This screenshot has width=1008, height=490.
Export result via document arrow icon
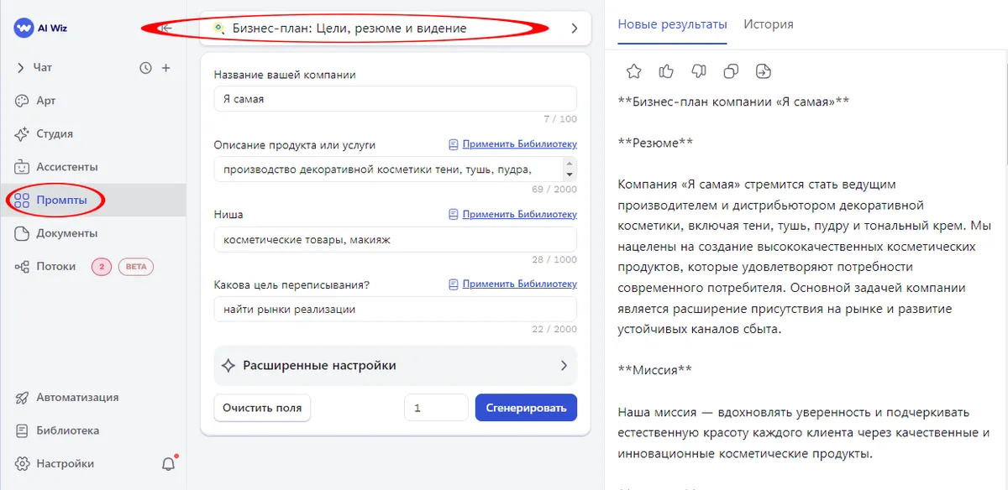tap(764, 71)
